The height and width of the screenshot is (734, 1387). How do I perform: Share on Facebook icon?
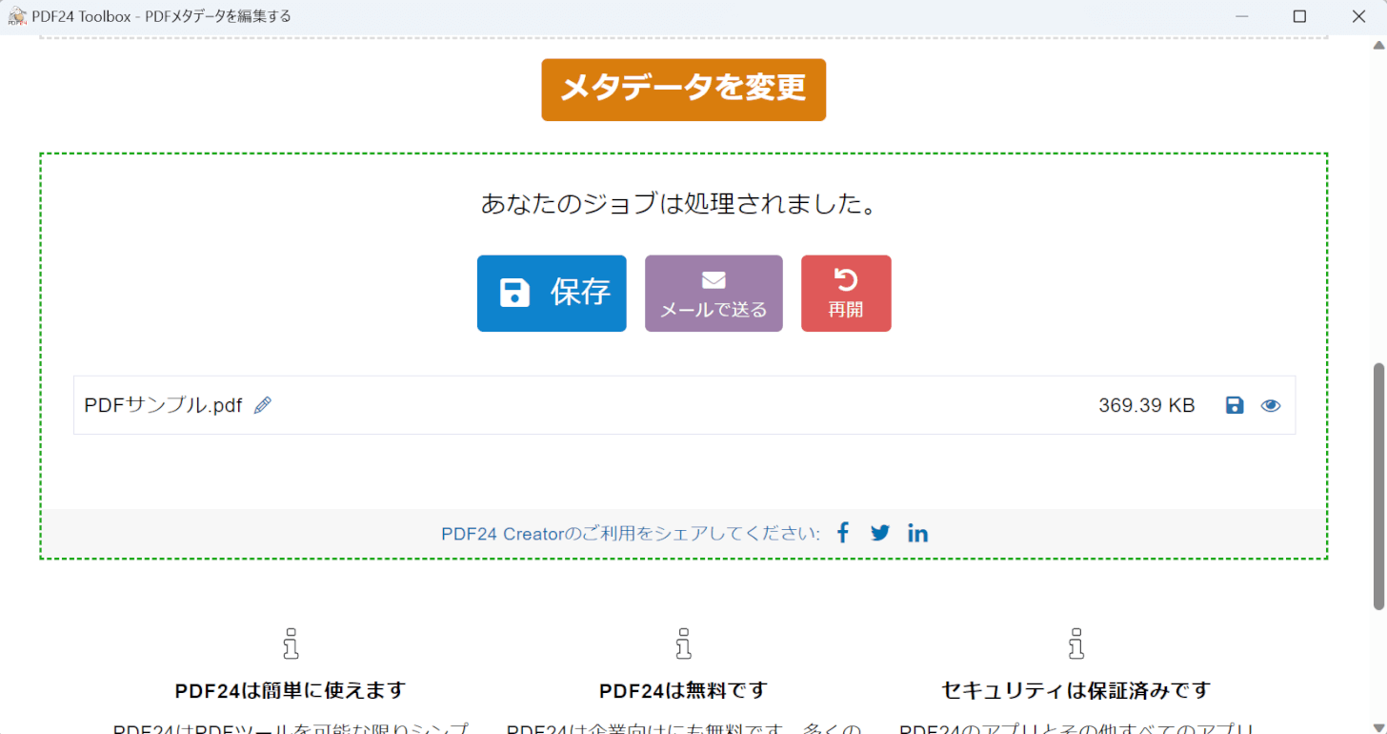pyautogui.click(x=842, y=533)
